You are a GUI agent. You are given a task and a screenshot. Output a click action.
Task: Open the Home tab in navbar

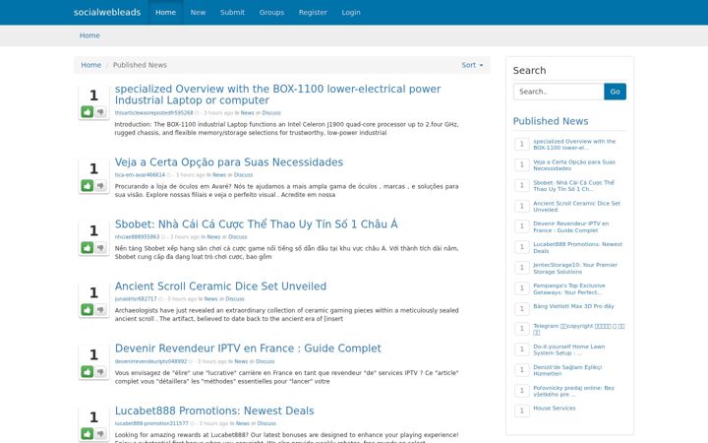[166, 12]
